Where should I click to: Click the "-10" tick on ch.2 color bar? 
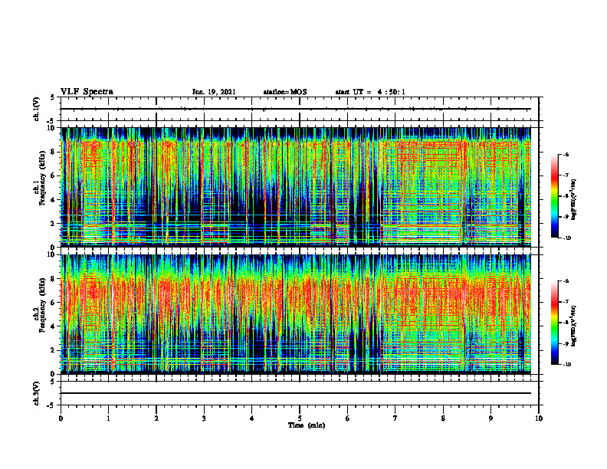click(x=566, y=365)
